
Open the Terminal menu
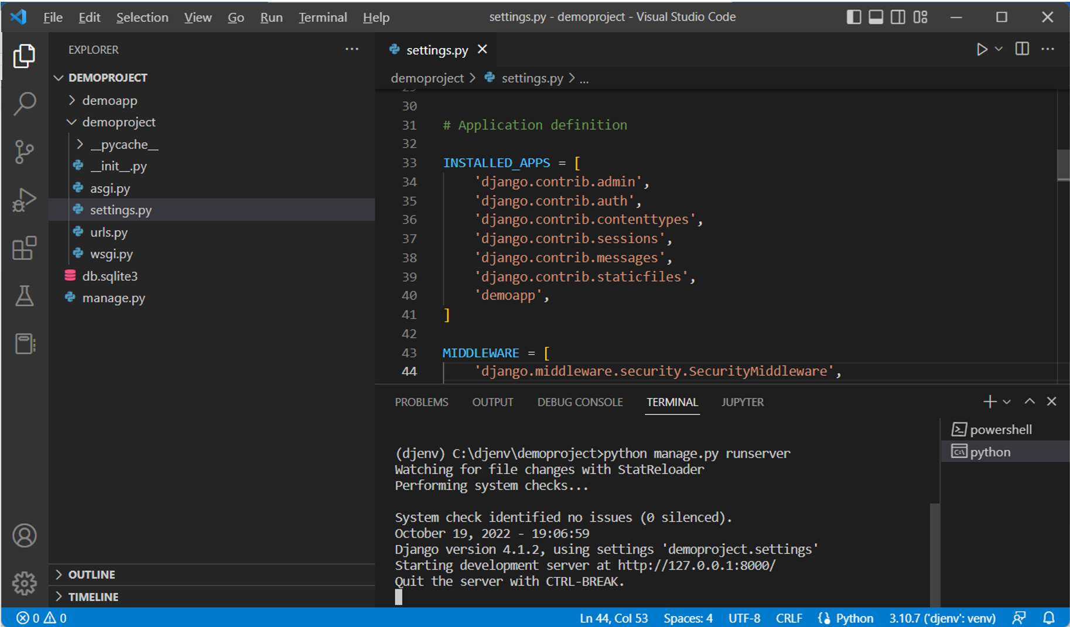323,18
